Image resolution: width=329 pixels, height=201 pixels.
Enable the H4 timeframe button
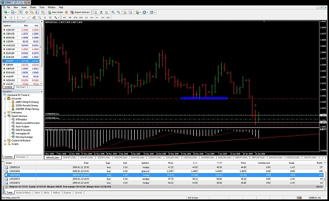coord(92,17)
